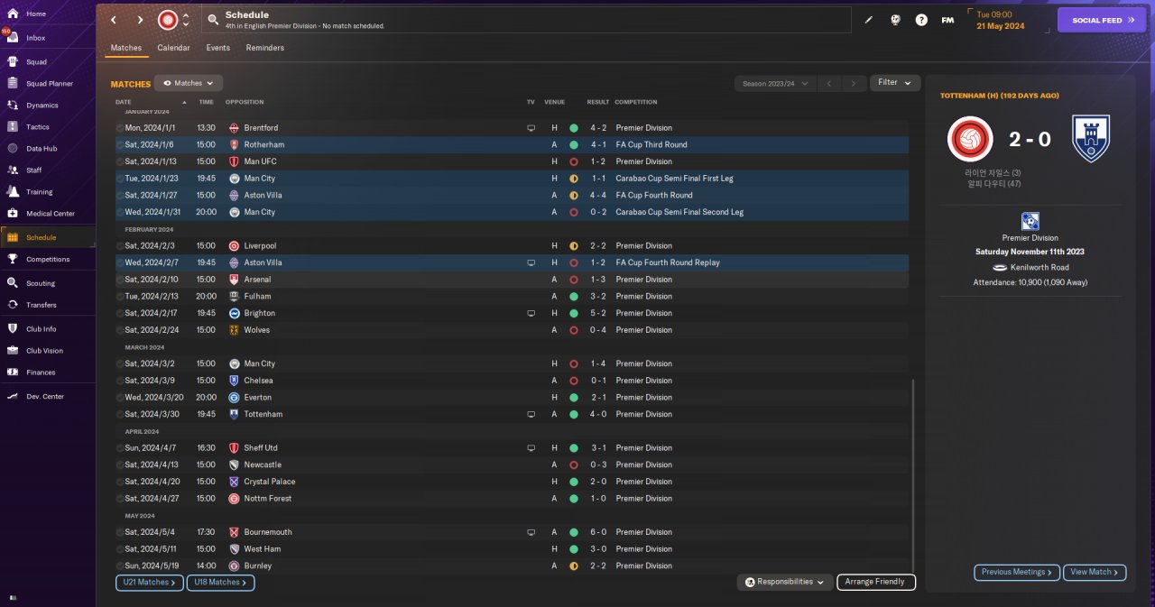Open the Dynamics icon
The width and height of the screenshot is (1155, 607).
pyautogui.click(x=13, y=106)
